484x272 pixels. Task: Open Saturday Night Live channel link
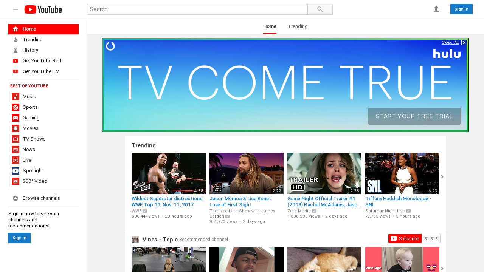pyautogui.click(x=385, y=211)
